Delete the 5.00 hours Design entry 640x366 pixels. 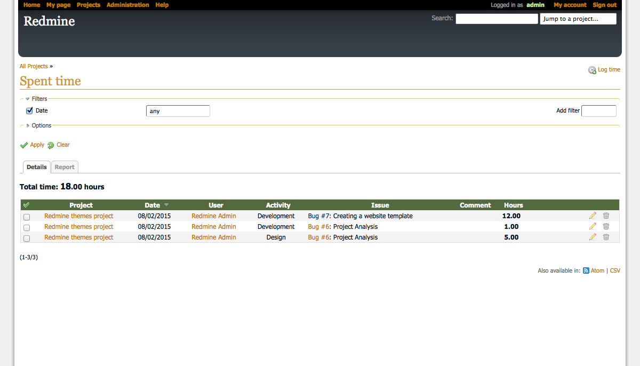[x=606, y=237]
